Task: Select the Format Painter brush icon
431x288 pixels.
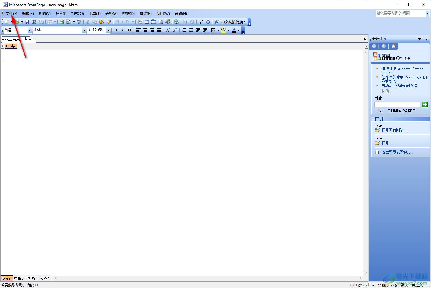Action: 109,22
